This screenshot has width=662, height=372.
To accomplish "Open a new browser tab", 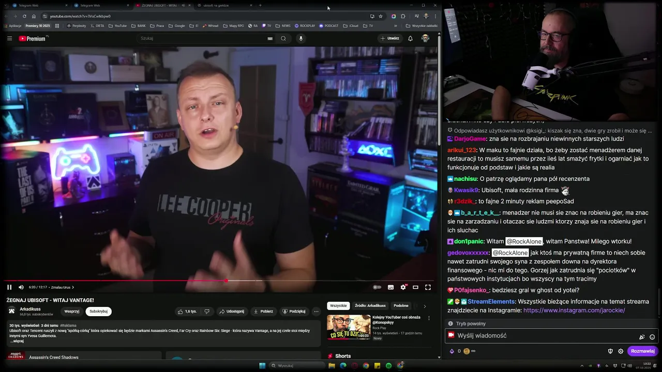I will pos(260,5).
